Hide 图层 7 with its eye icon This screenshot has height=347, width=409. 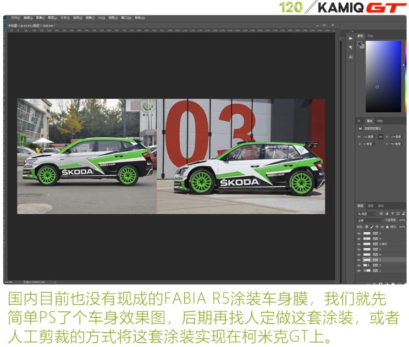359,260
